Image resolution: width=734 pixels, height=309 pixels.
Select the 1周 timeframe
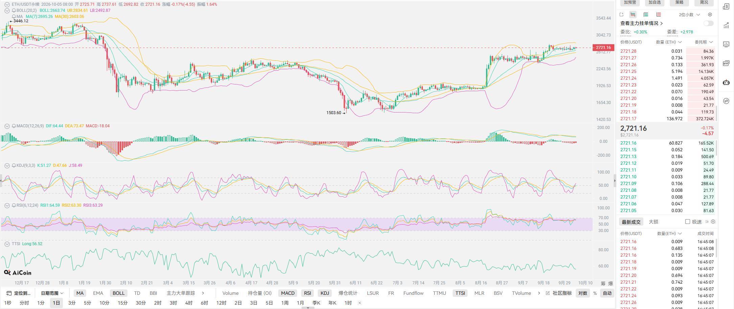click(x=285, y=303)
